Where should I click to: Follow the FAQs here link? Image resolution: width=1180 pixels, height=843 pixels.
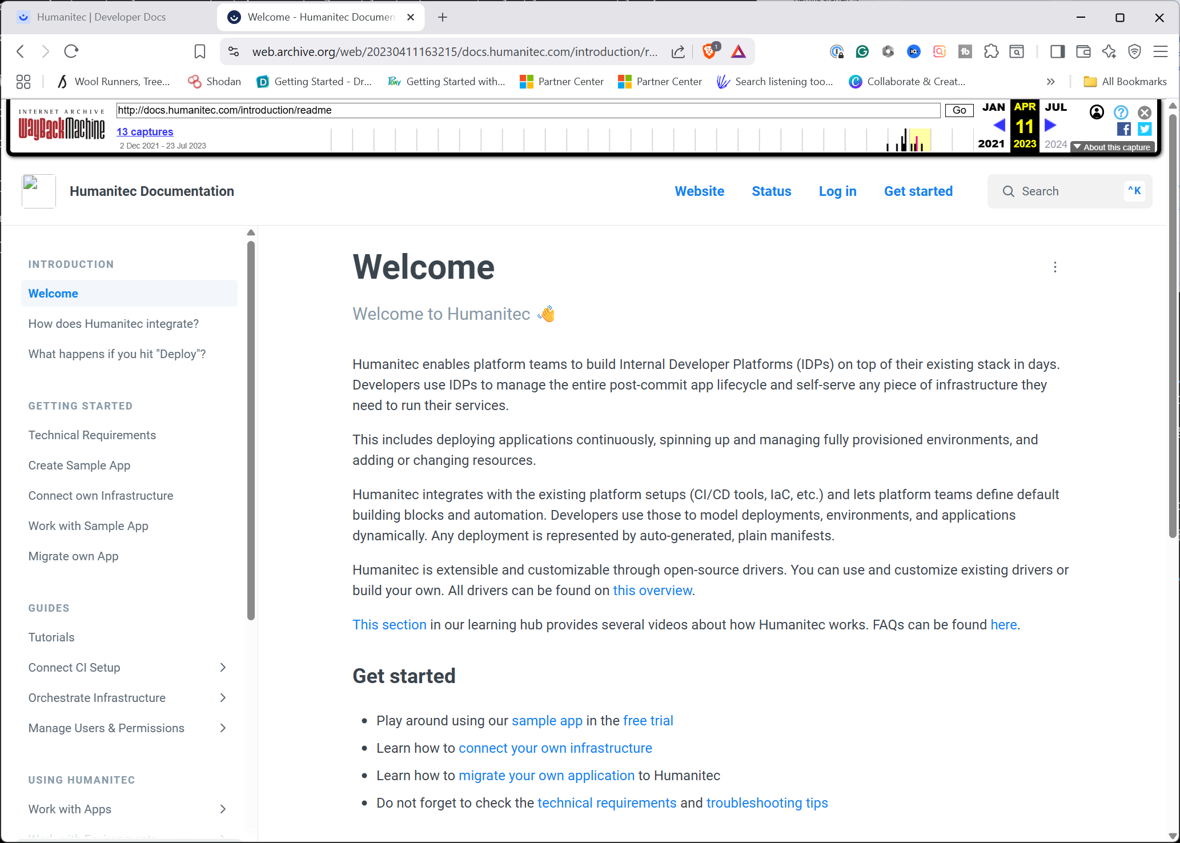coord(1004,624)
